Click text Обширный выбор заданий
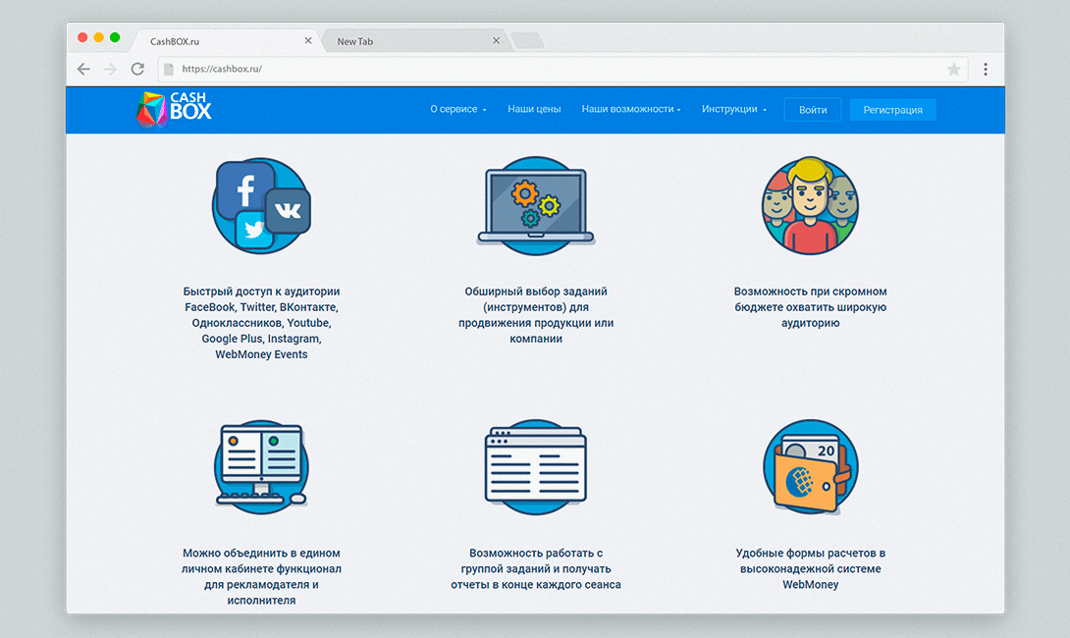The image size is (1070, 638). (x=536, y=292)
